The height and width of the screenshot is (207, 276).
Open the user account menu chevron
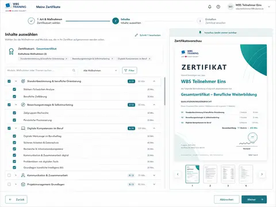pyautogui.click(x=269, y=7)
